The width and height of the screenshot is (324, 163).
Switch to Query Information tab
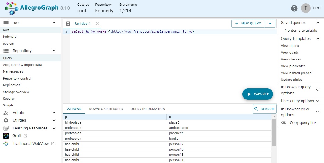(148, 109)
